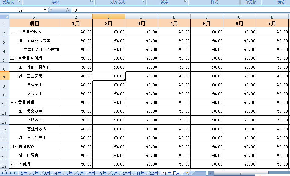Select the 7月 sheet tab
Viewport: 290px width, 176px height.
(x=92, y=173)
